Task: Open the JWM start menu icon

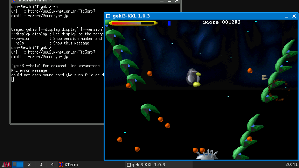Action: 6,164
